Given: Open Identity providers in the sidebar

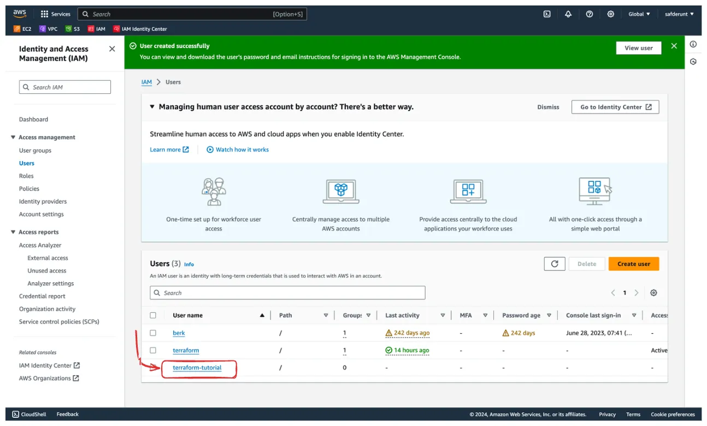Looking at the screenshot, I should (x=43, y=202).
